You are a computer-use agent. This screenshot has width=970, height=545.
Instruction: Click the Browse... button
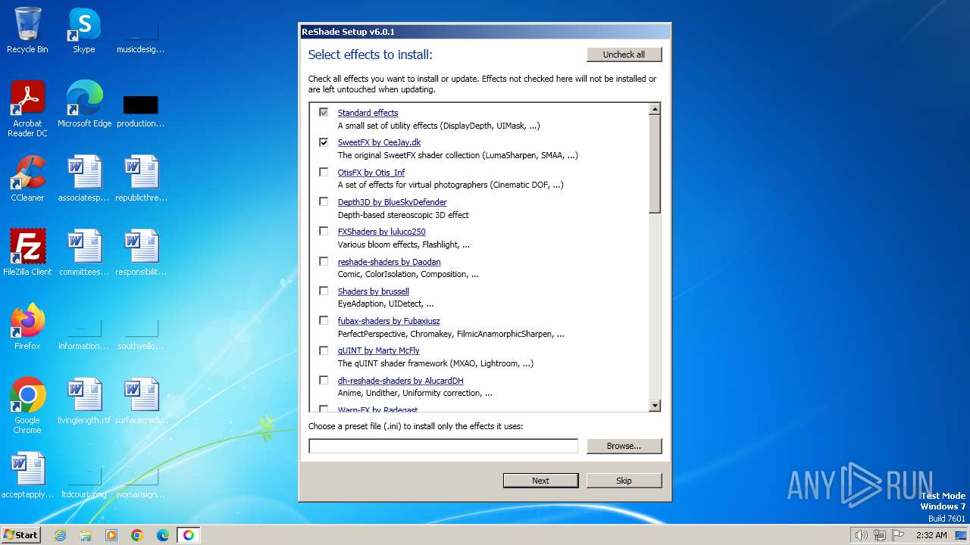(x=624, y=446)
